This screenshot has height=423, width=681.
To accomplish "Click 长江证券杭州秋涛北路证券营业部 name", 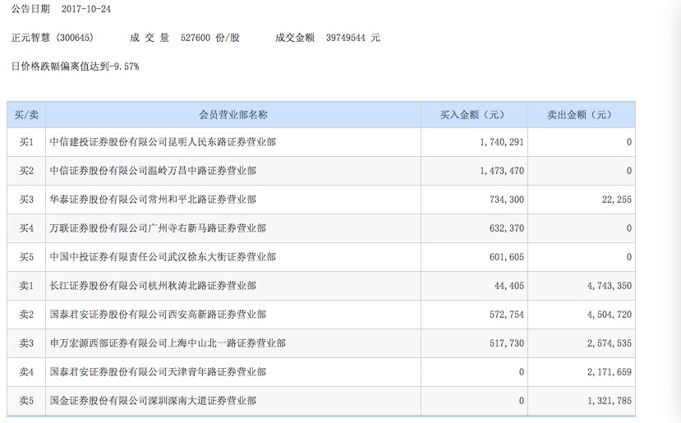I will pyautogui.click(x=153, y=285).
